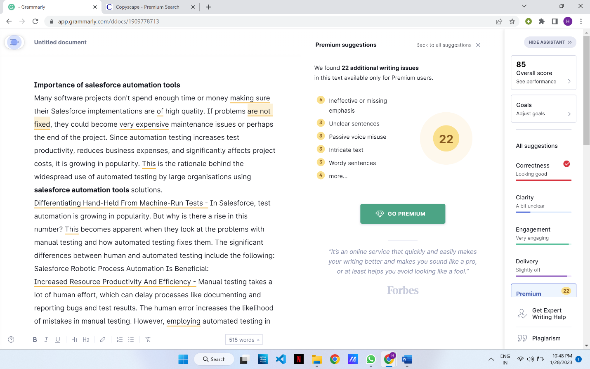Switch to the Copyscape Premium Search tab
The image size is (590, 369).
click(148, 7)
